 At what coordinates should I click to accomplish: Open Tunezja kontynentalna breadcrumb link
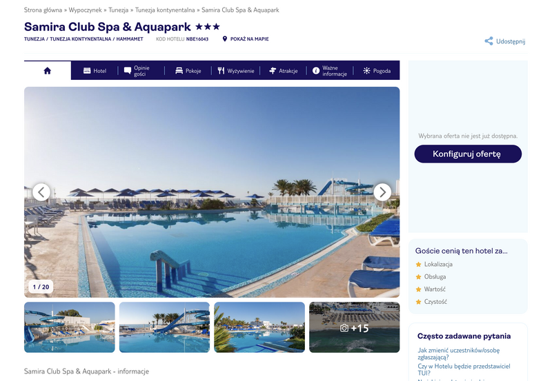click(x=165, y=10)
